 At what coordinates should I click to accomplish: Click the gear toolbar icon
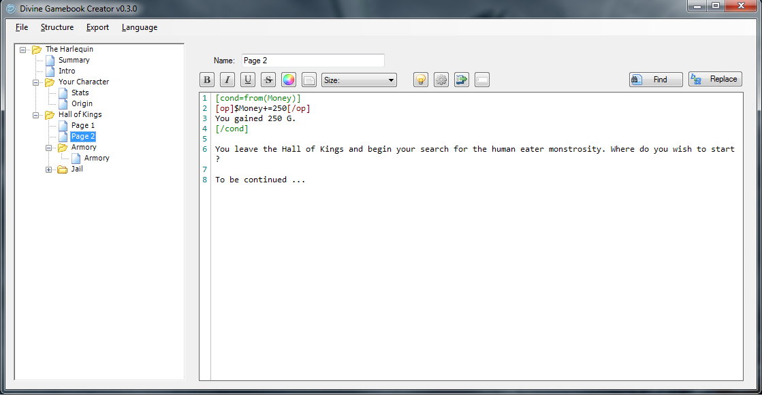coord(441,80)
